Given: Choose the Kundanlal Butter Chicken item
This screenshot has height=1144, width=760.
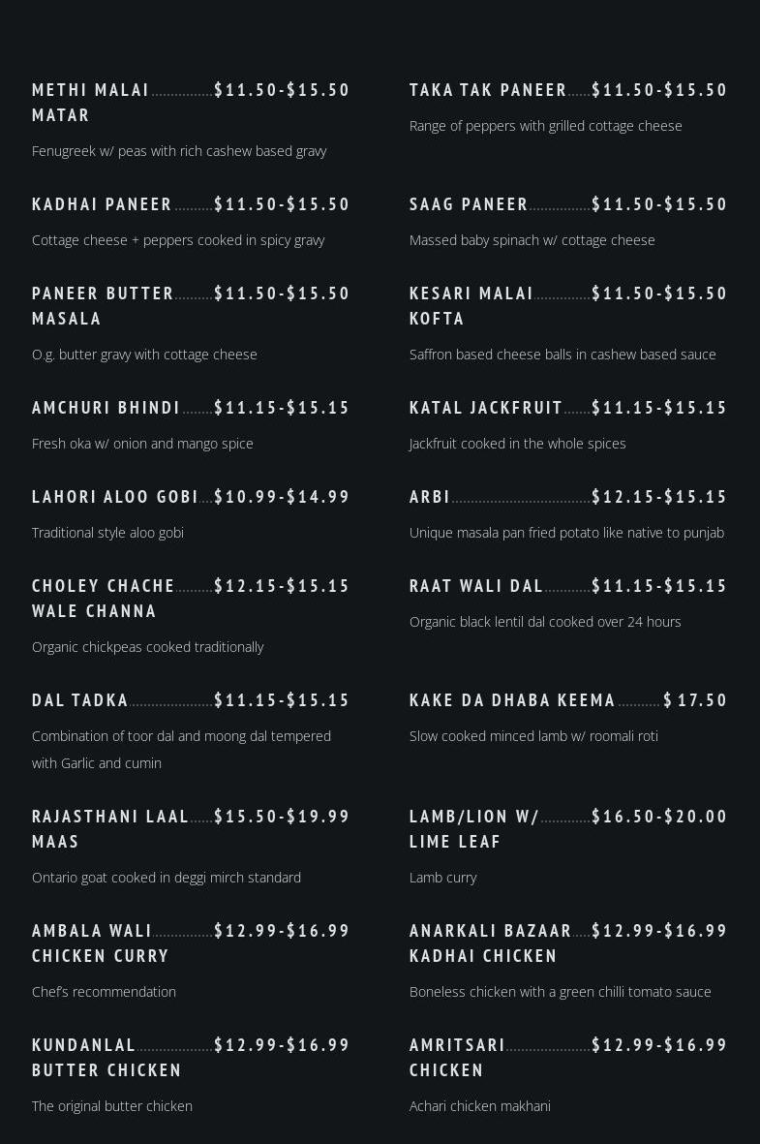Looking at the screenshot, I should click(x=106, y=1058).
